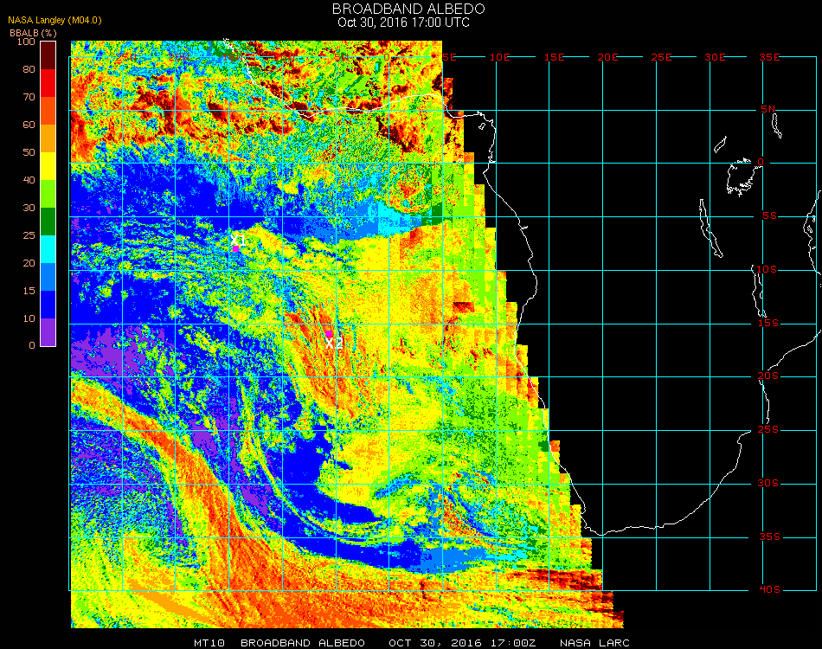
Task: Click the "15E" longitude label
Action: tap(554, 57)
